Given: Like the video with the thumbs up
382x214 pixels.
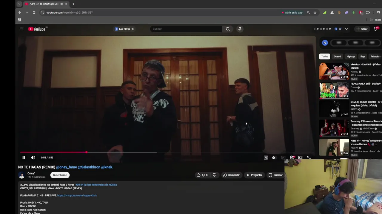Looking at the screenshot, I should [202, 175].
